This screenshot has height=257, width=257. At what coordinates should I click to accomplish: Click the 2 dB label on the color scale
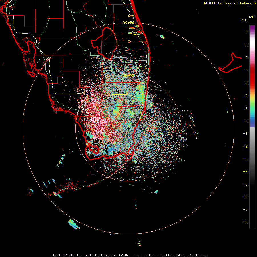246,96
